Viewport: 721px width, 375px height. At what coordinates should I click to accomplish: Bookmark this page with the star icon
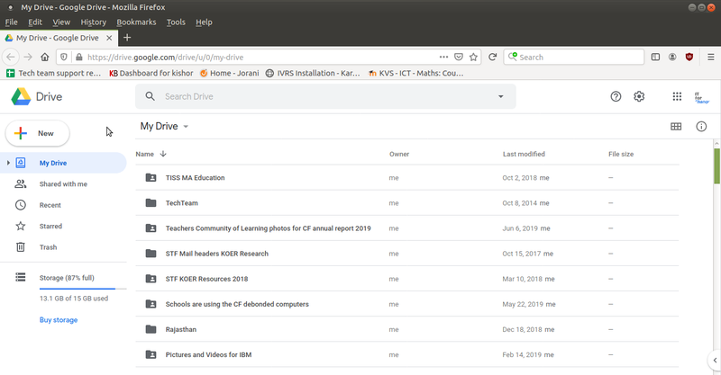473,57
